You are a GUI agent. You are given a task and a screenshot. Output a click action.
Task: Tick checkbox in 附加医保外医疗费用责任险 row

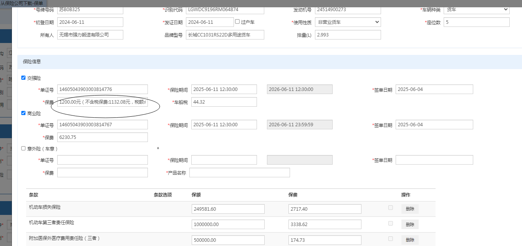pos(391,239)
